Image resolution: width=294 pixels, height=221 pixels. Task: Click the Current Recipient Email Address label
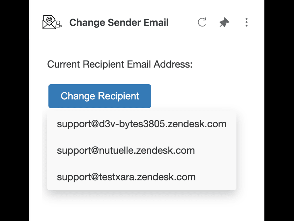[x=120, y=64]
